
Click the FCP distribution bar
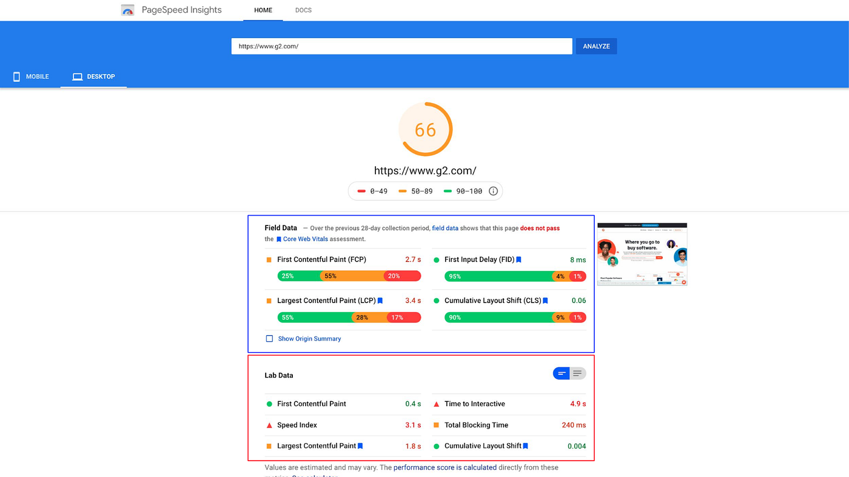(349, 276)
